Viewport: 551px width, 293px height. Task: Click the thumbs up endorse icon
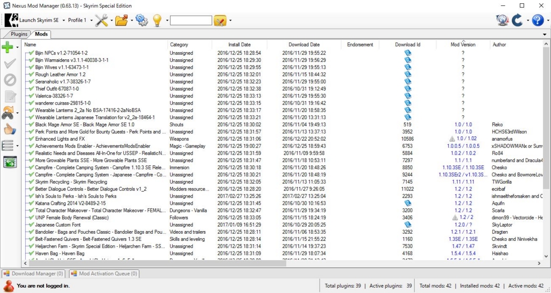click(x=10, y=129)
